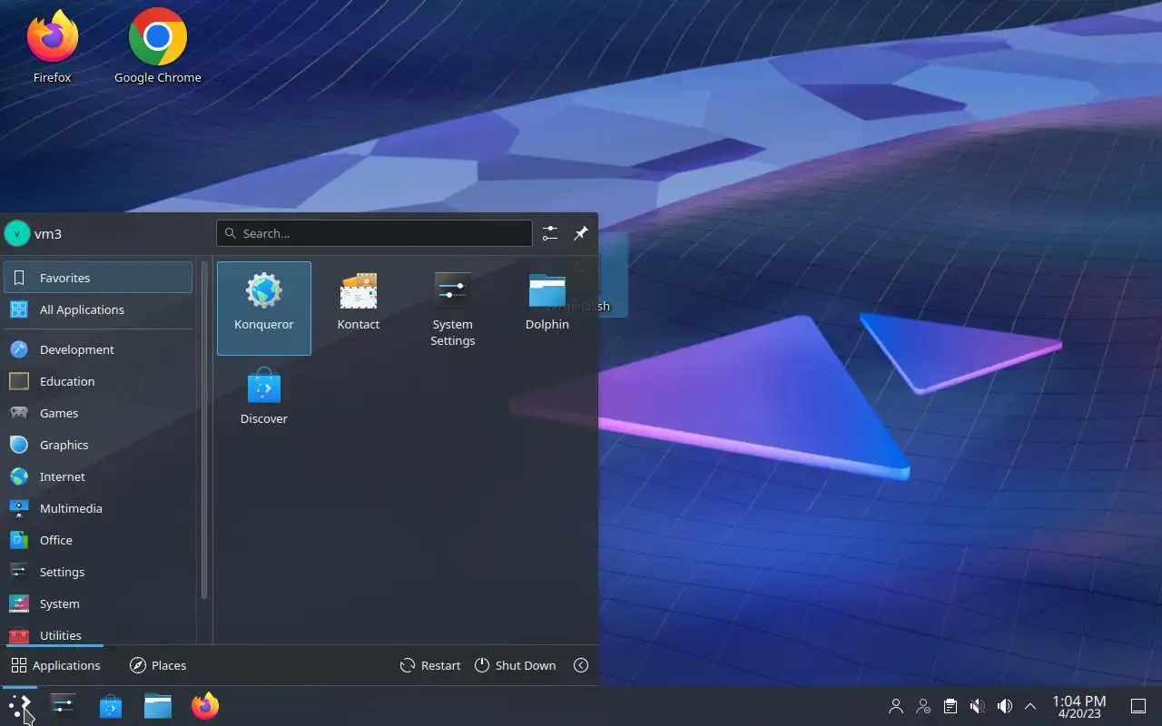Open the Settings category
The height and width of the screenshot is (726, 1162).
98,572
